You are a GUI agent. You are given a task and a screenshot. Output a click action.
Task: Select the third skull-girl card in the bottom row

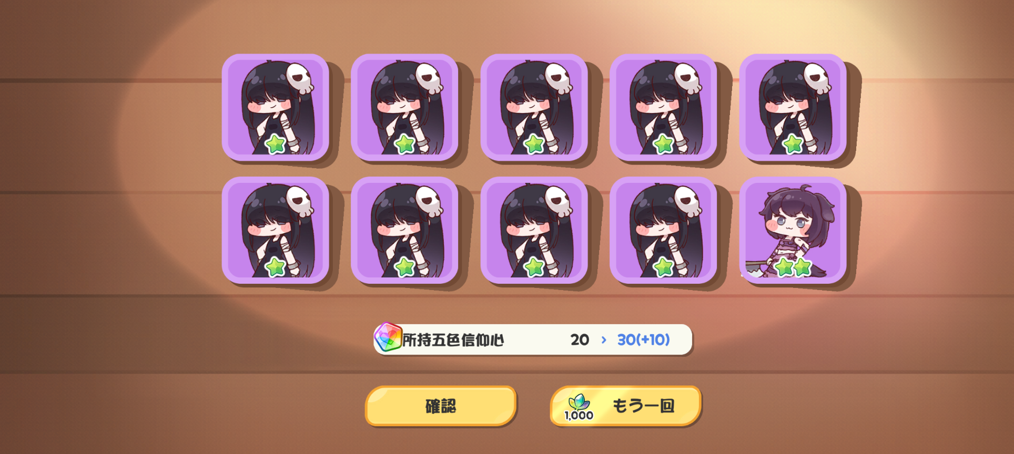click(534, 230)
